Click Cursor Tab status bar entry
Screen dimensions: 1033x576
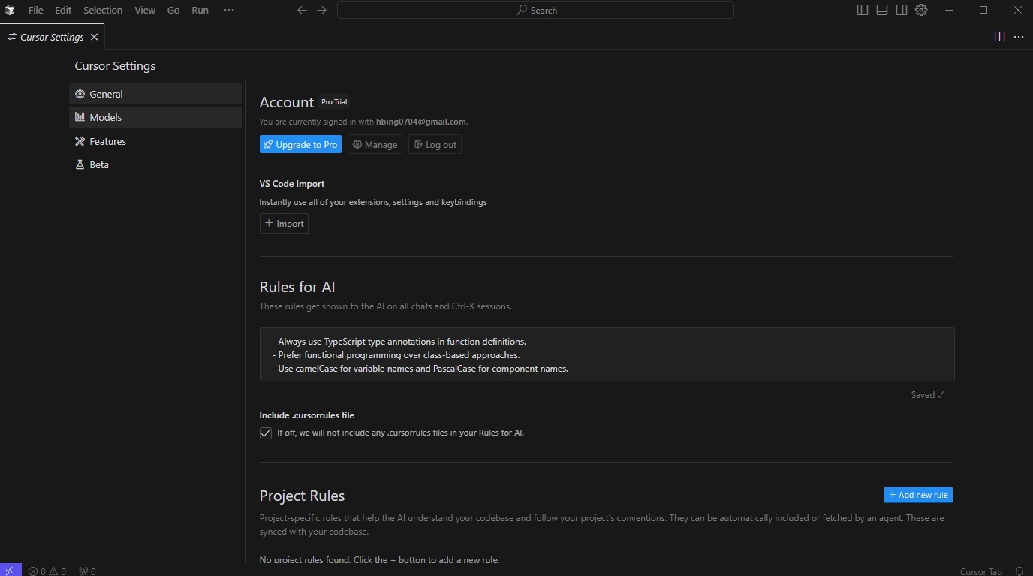point(980,571)
